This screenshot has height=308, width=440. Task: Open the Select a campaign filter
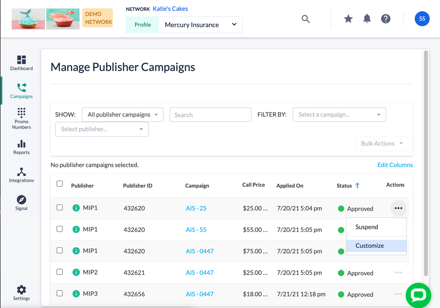[x=339, y=115]
